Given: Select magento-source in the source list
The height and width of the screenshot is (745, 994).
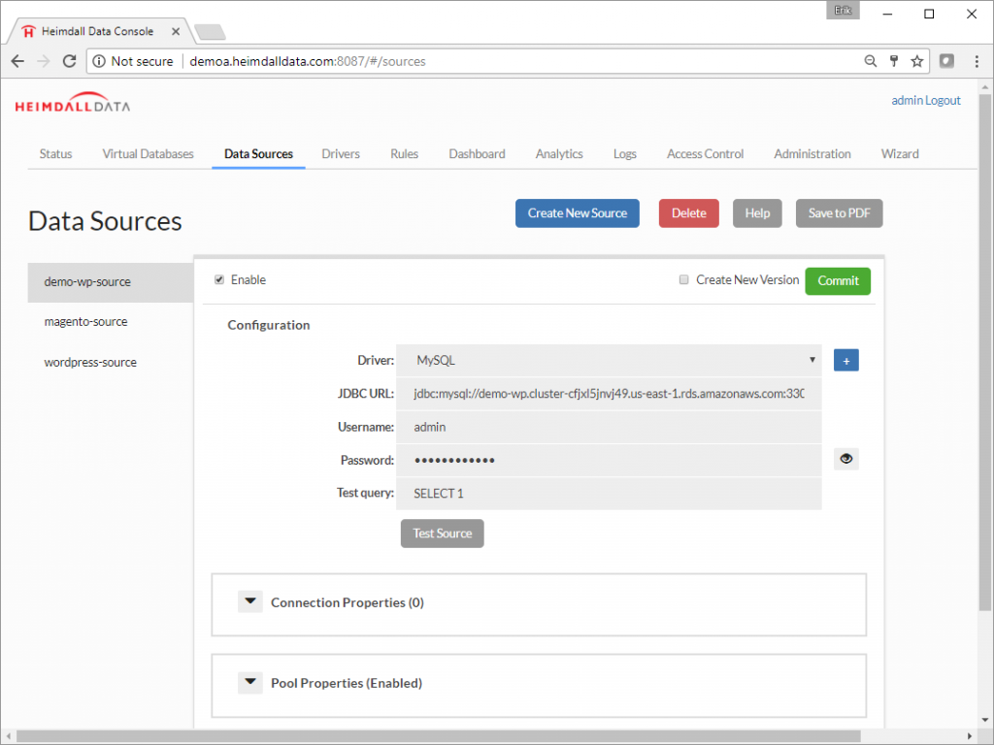Looking at the screenshot, I should (85, 322).
